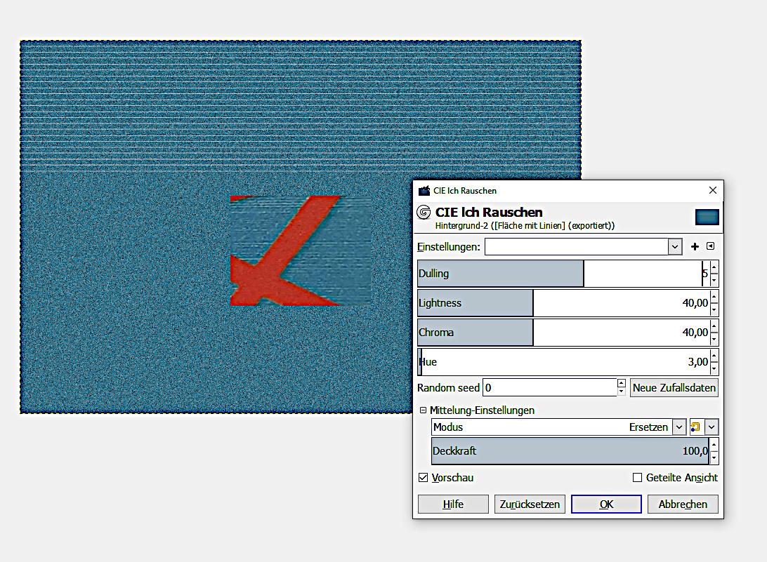Click the Abbrechen button
The height and width of the screenshot is (562, 767).
(683, 504)
